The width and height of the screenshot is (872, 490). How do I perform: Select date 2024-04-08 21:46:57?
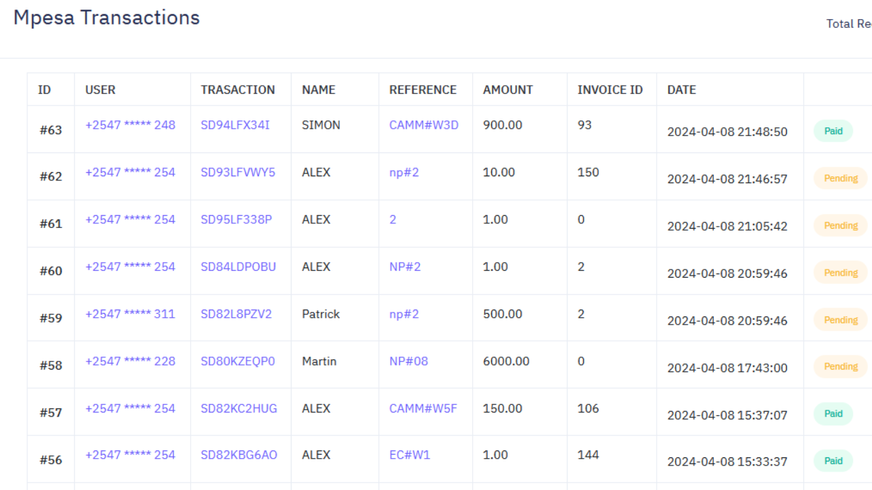point(728,179)
